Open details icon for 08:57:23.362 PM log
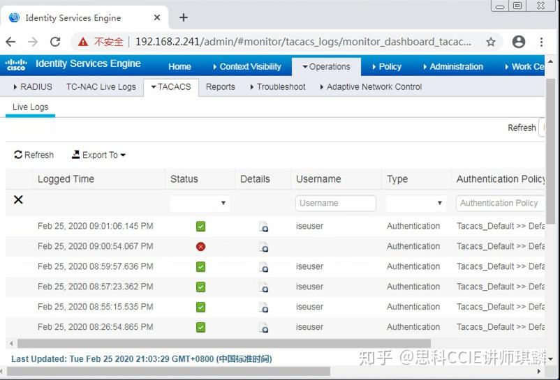560x380 pixels. tap(263, 287)
